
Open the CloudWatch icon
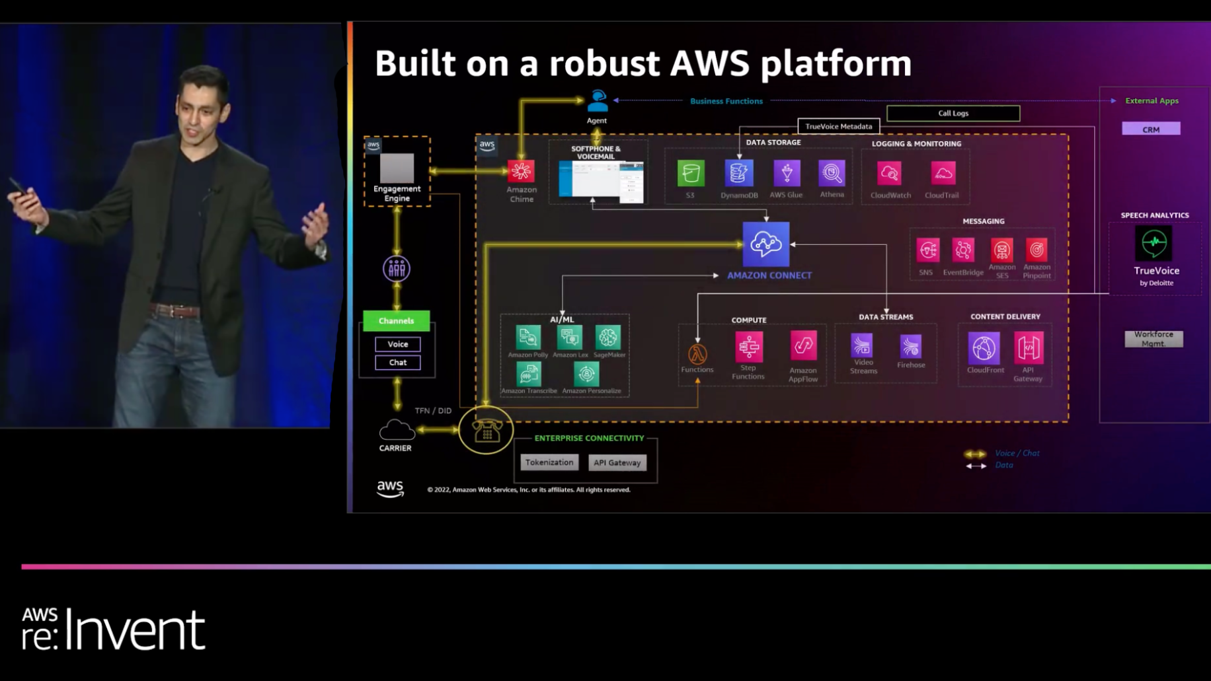[x=890, y=174]
